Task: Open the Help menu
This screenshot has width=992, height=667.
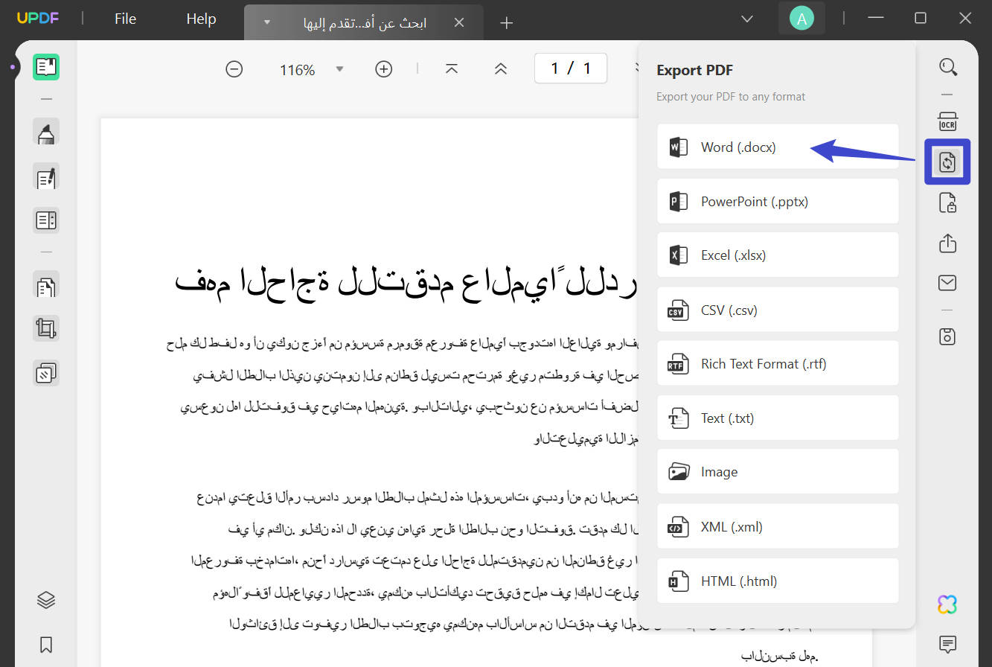Action: (199, 19)
